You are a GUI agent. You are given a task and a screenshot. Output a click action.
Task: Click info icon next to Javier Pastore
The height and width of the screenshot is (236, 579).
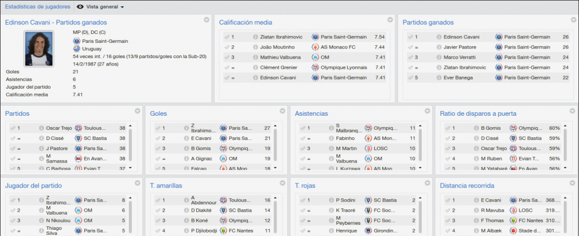[439, 47]
